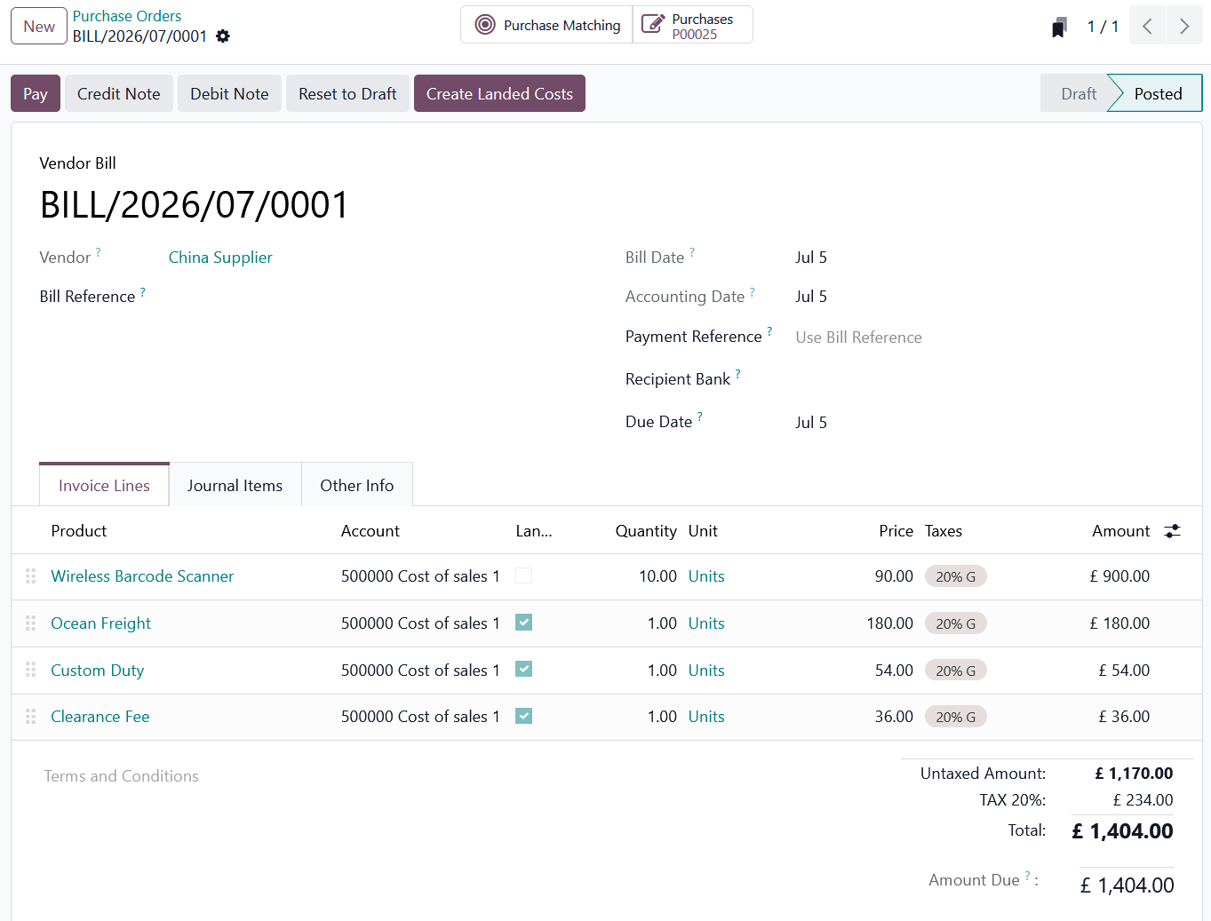Toggle landed cost checkbox for Wireless Barcode Scanner
Screen dimensions: 1211x921
524,576
